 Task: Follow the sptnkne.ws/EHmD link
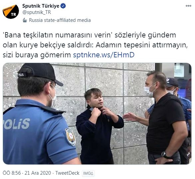coord(104,55)
